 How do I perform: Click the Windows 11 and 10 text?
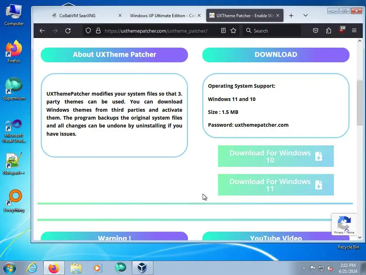coord(232,99)
